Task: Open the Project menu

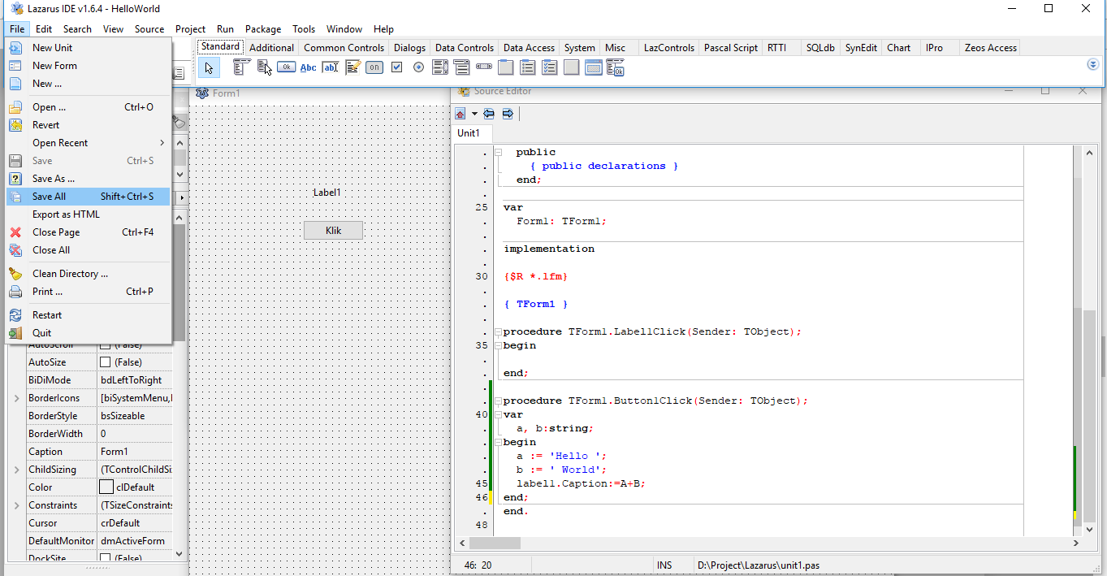Action: click(x=191, y=29)
